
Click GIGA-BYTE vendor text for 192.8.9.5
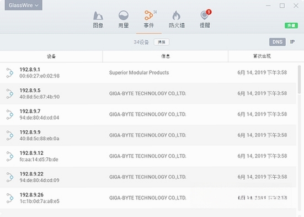(x=147, y=93)
